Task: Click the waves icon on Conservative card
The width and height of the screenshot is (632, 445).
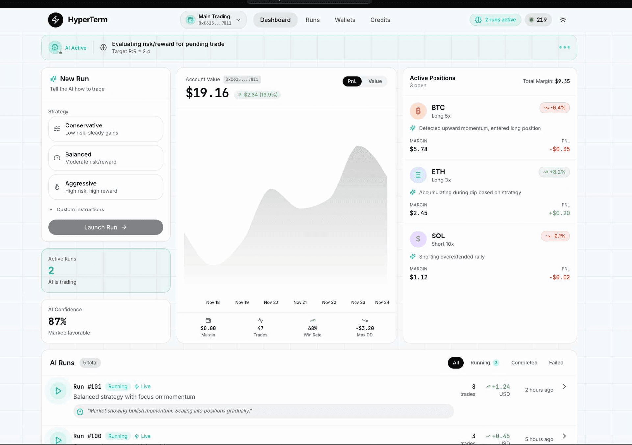Action: [57, 129]
